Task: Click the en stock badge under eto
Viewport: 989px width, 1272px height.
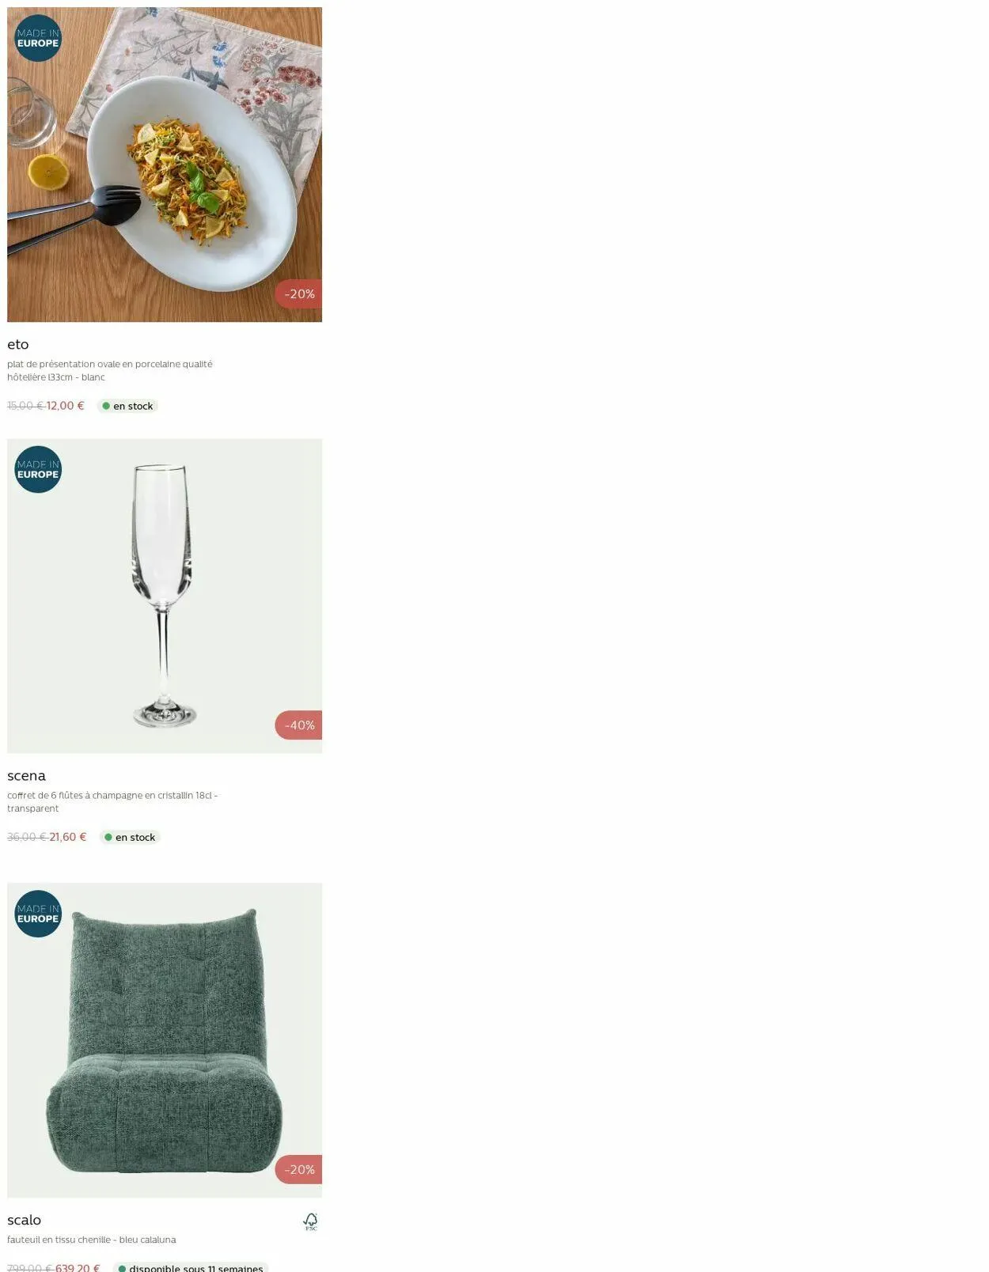Action: [x=127, y=406]
